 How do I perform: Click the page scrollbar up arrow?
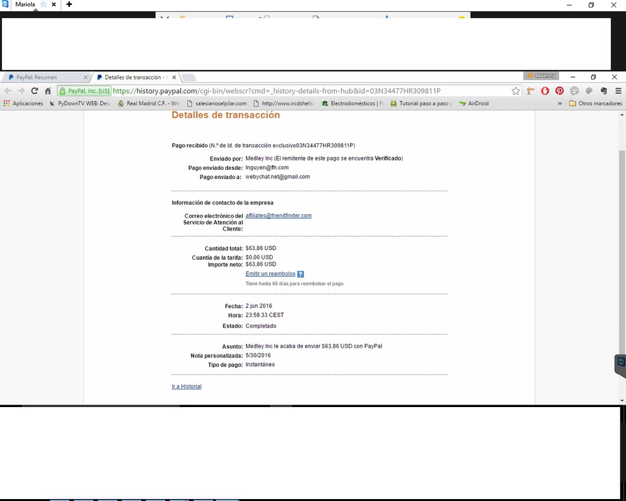point(622,115)
